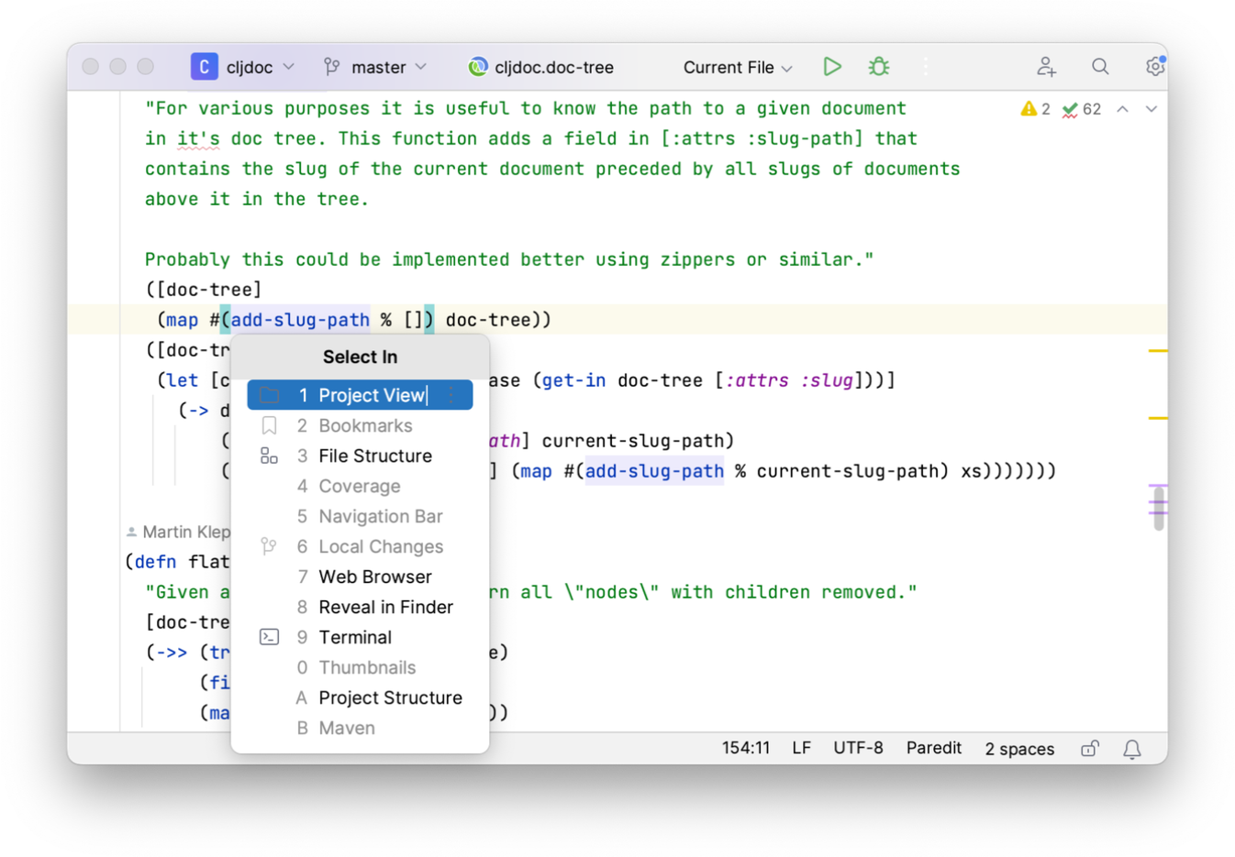Click the :attrs keyword in get-in call

(x=756, y=380)
